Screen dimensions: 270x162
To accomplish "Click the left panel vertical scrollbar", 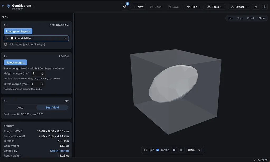I will [x=73, y=78].
